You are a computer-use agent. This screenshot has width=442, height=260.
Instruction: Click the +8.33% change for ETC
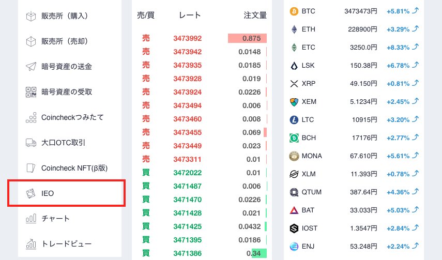tap(398, 48)
